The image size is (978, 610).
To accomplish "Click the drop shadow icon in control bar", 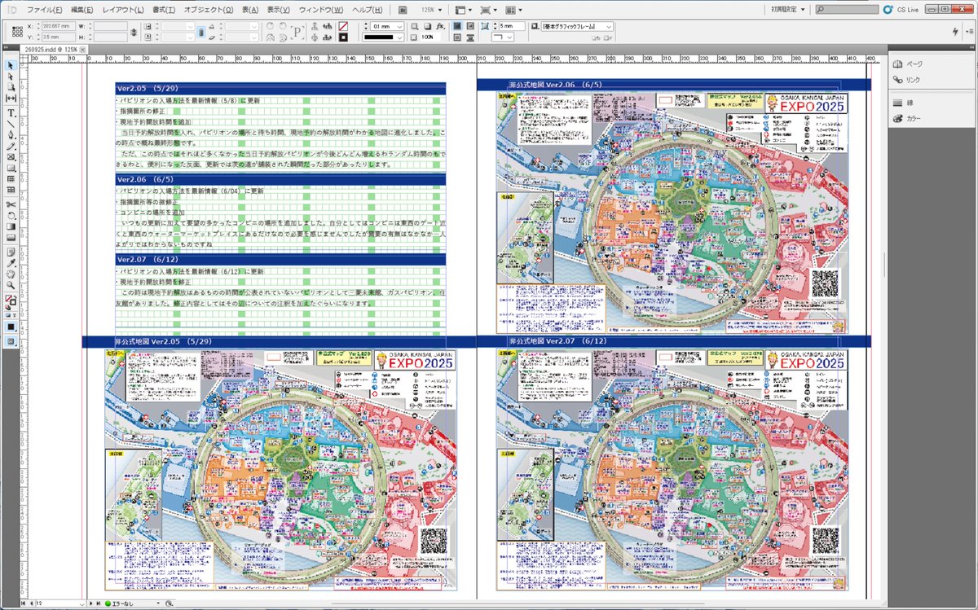I will pyautogui.click(x=427, y=27).
